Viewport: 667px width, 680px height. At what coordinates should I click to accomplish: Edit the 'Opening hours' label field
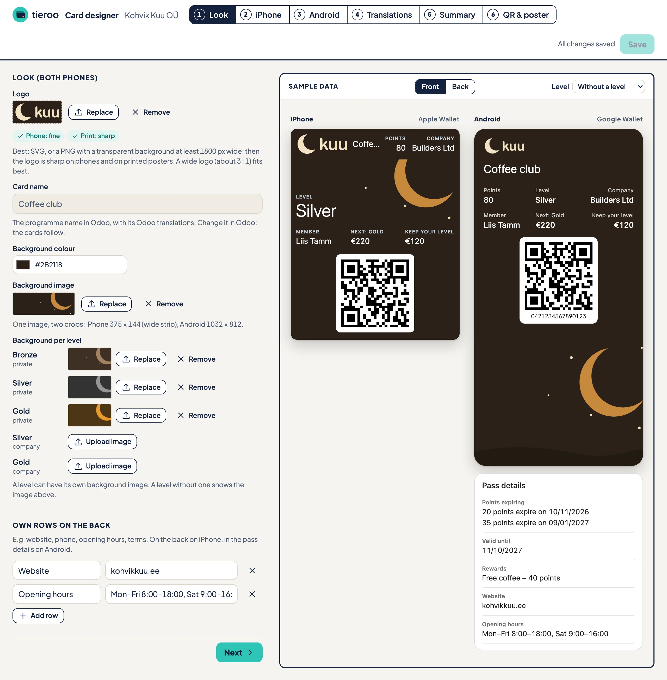pyautogui.click(x=57, y=594)
